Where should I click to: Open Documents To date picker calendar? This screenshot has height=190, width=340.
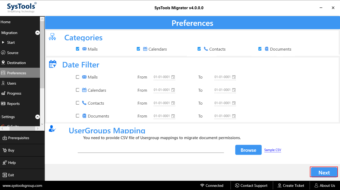tap(234, 116)
